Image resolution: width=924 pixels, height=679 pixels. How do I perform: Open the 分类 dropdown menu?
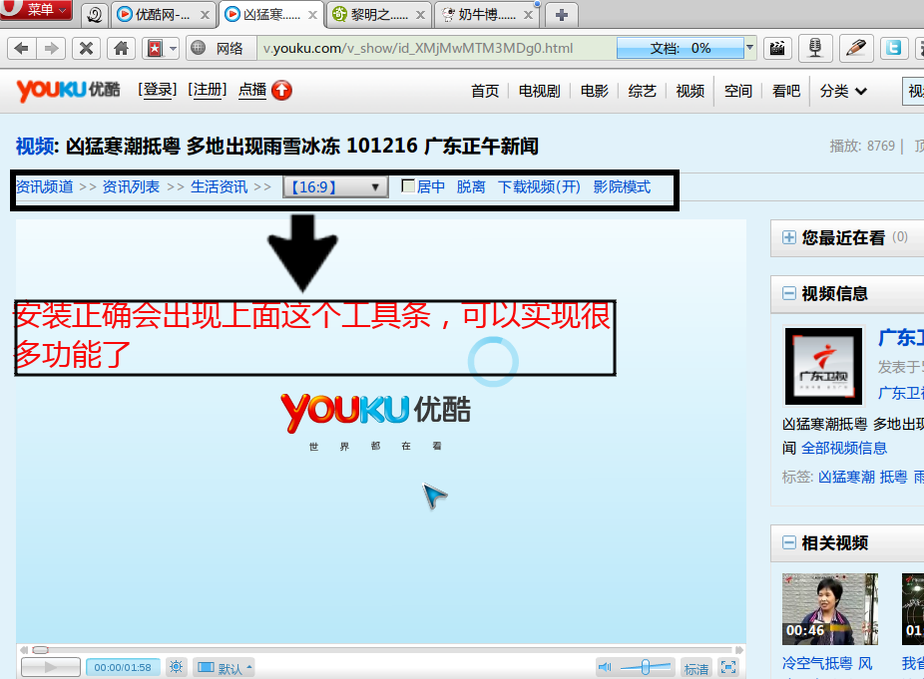click(843, 91)
